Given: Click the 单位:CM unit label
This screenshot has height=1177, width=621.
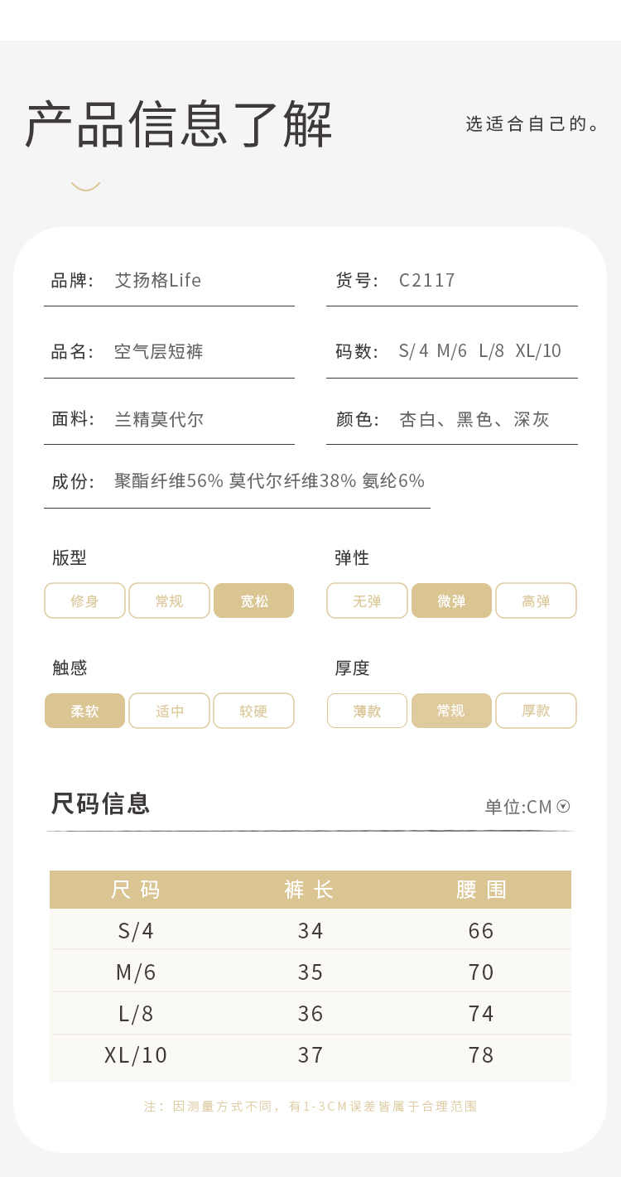Looking at the screenshot, I should 518,807.
